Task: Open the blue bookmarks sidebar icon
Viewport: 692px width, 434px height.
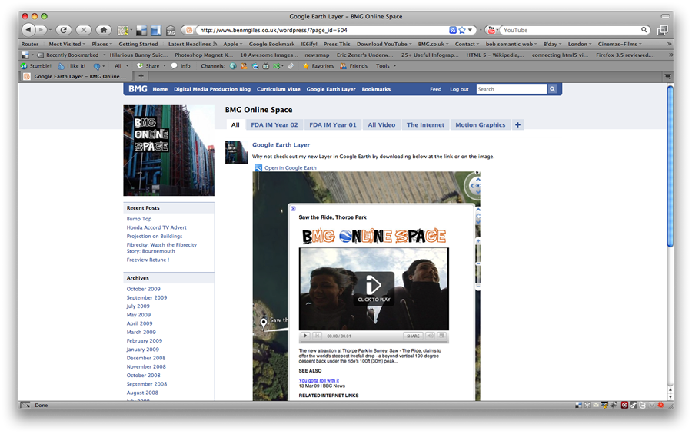Action: (156, 31)
